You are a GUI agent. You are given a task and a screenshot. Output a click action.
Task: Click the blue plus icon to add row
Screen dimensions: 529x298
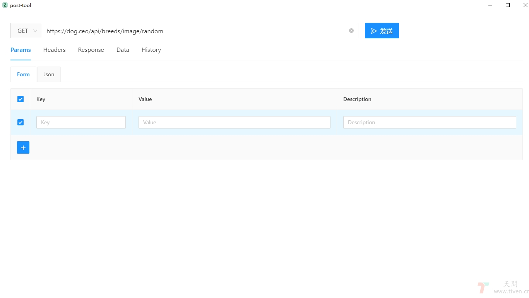(x=23, y=147)
